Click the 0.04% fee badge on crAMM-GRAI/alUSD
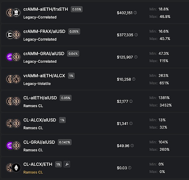The image size is (189, 180). [x=73, y=54]
